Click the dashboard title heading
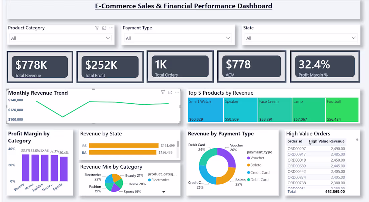This screenshot has width=369, height=202. pyautogui.click(x=183, y=6)
